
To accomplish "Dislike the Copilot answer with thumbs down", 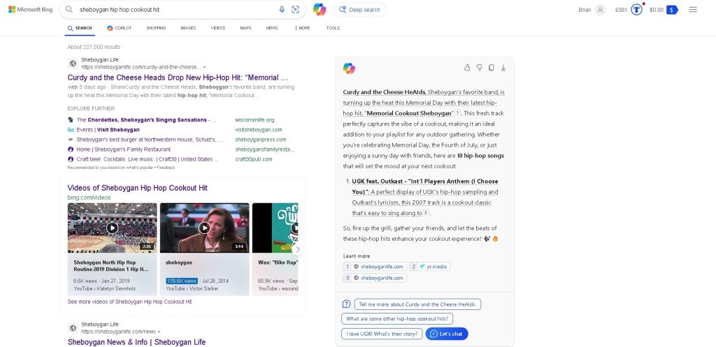I will pyautogui.click(x=479, y=68).
